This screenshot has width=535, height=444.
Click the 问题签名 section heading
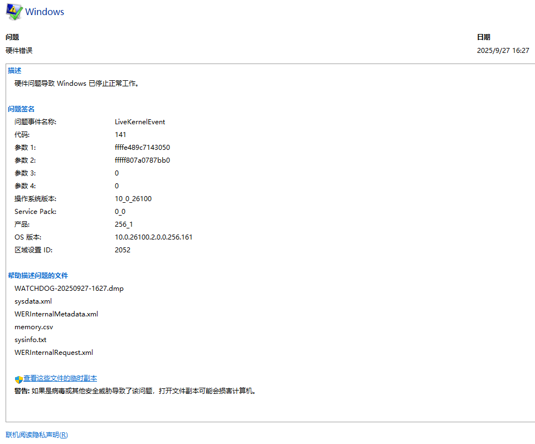pyautogui.click(x=21, y=109)
